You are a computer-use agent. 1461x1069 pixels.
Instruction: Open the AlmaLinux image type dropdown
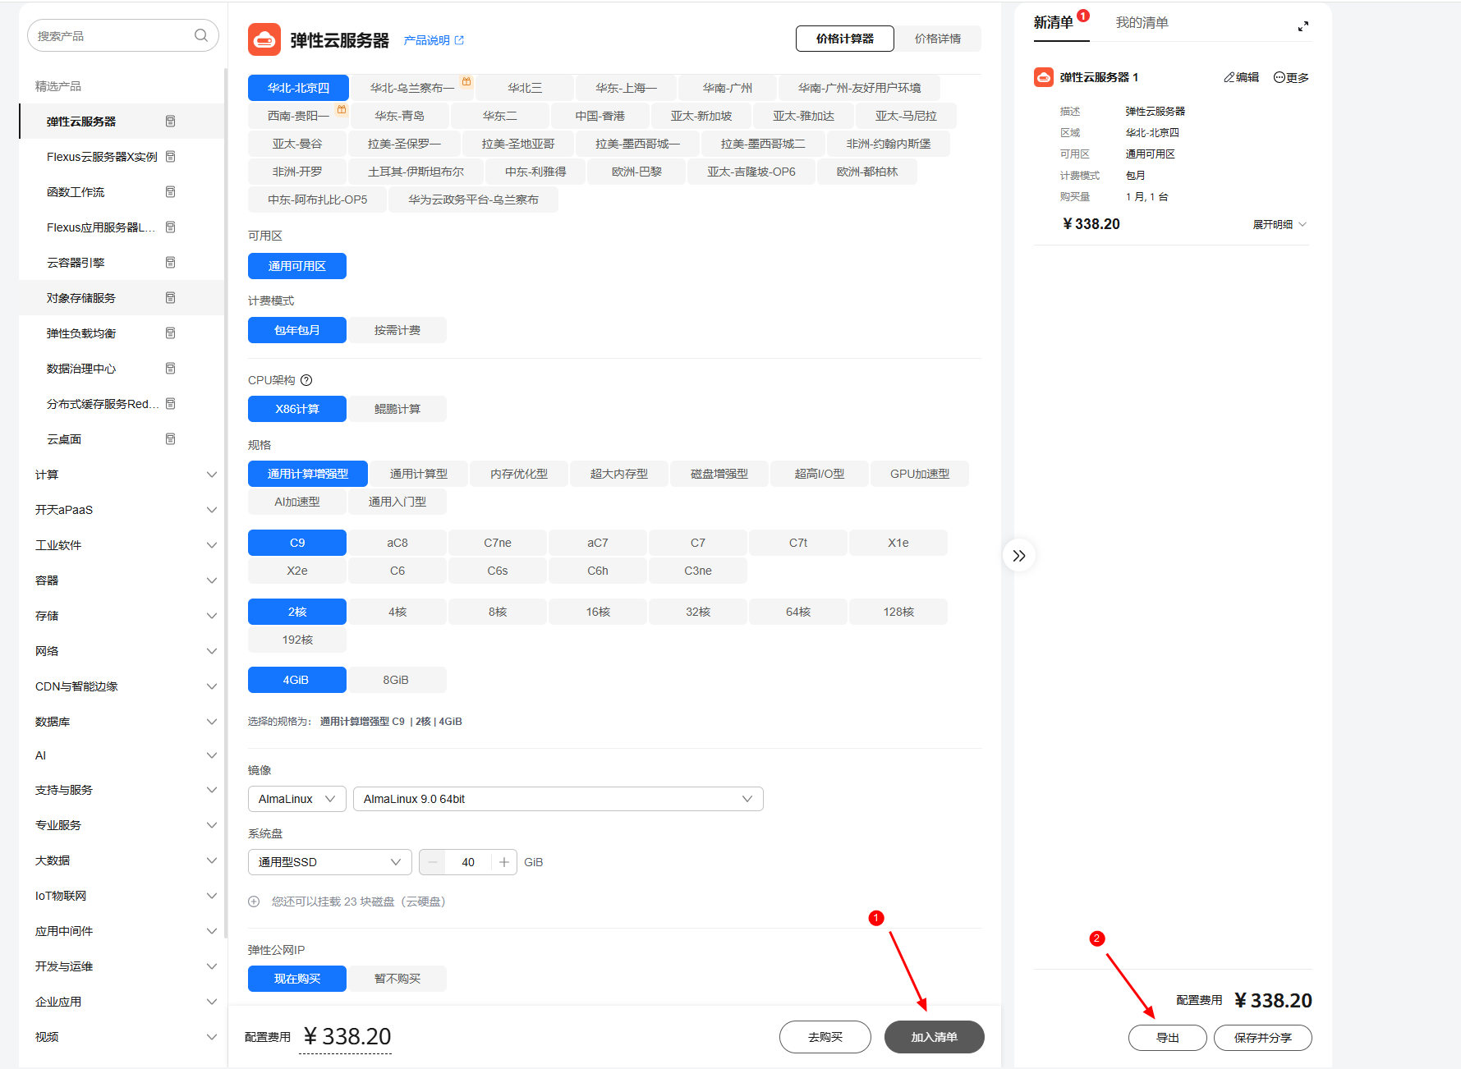[297, 799]
